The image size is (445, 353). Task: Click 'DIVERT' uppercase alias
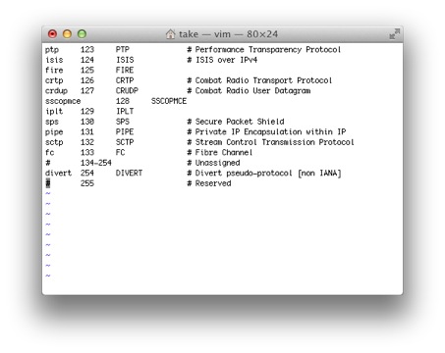[x=129, y=173]
